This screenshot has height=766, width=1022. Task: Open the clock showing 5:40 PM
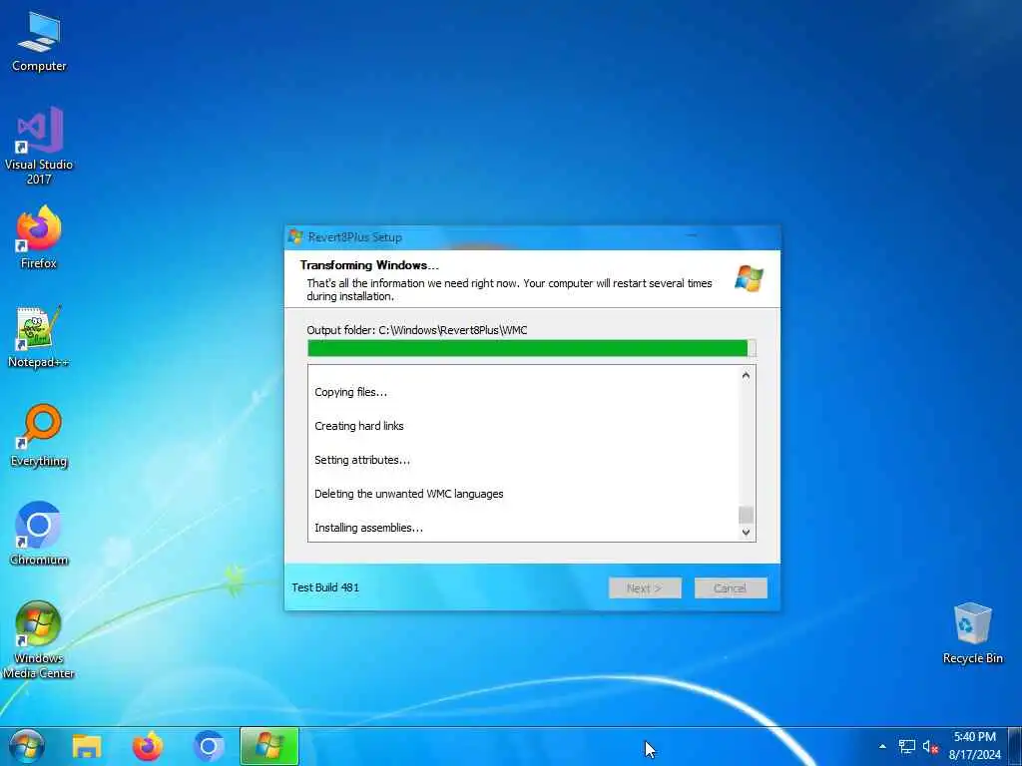975,746
